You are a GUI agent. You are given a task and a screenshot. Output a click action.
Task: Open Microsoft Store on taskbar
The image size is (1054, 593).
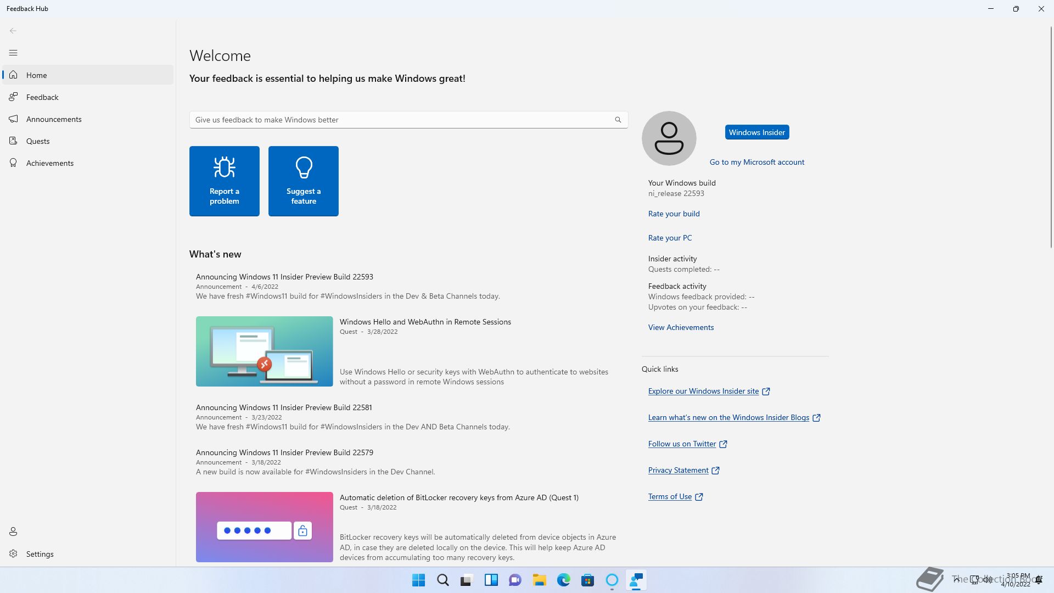[587, 580]
